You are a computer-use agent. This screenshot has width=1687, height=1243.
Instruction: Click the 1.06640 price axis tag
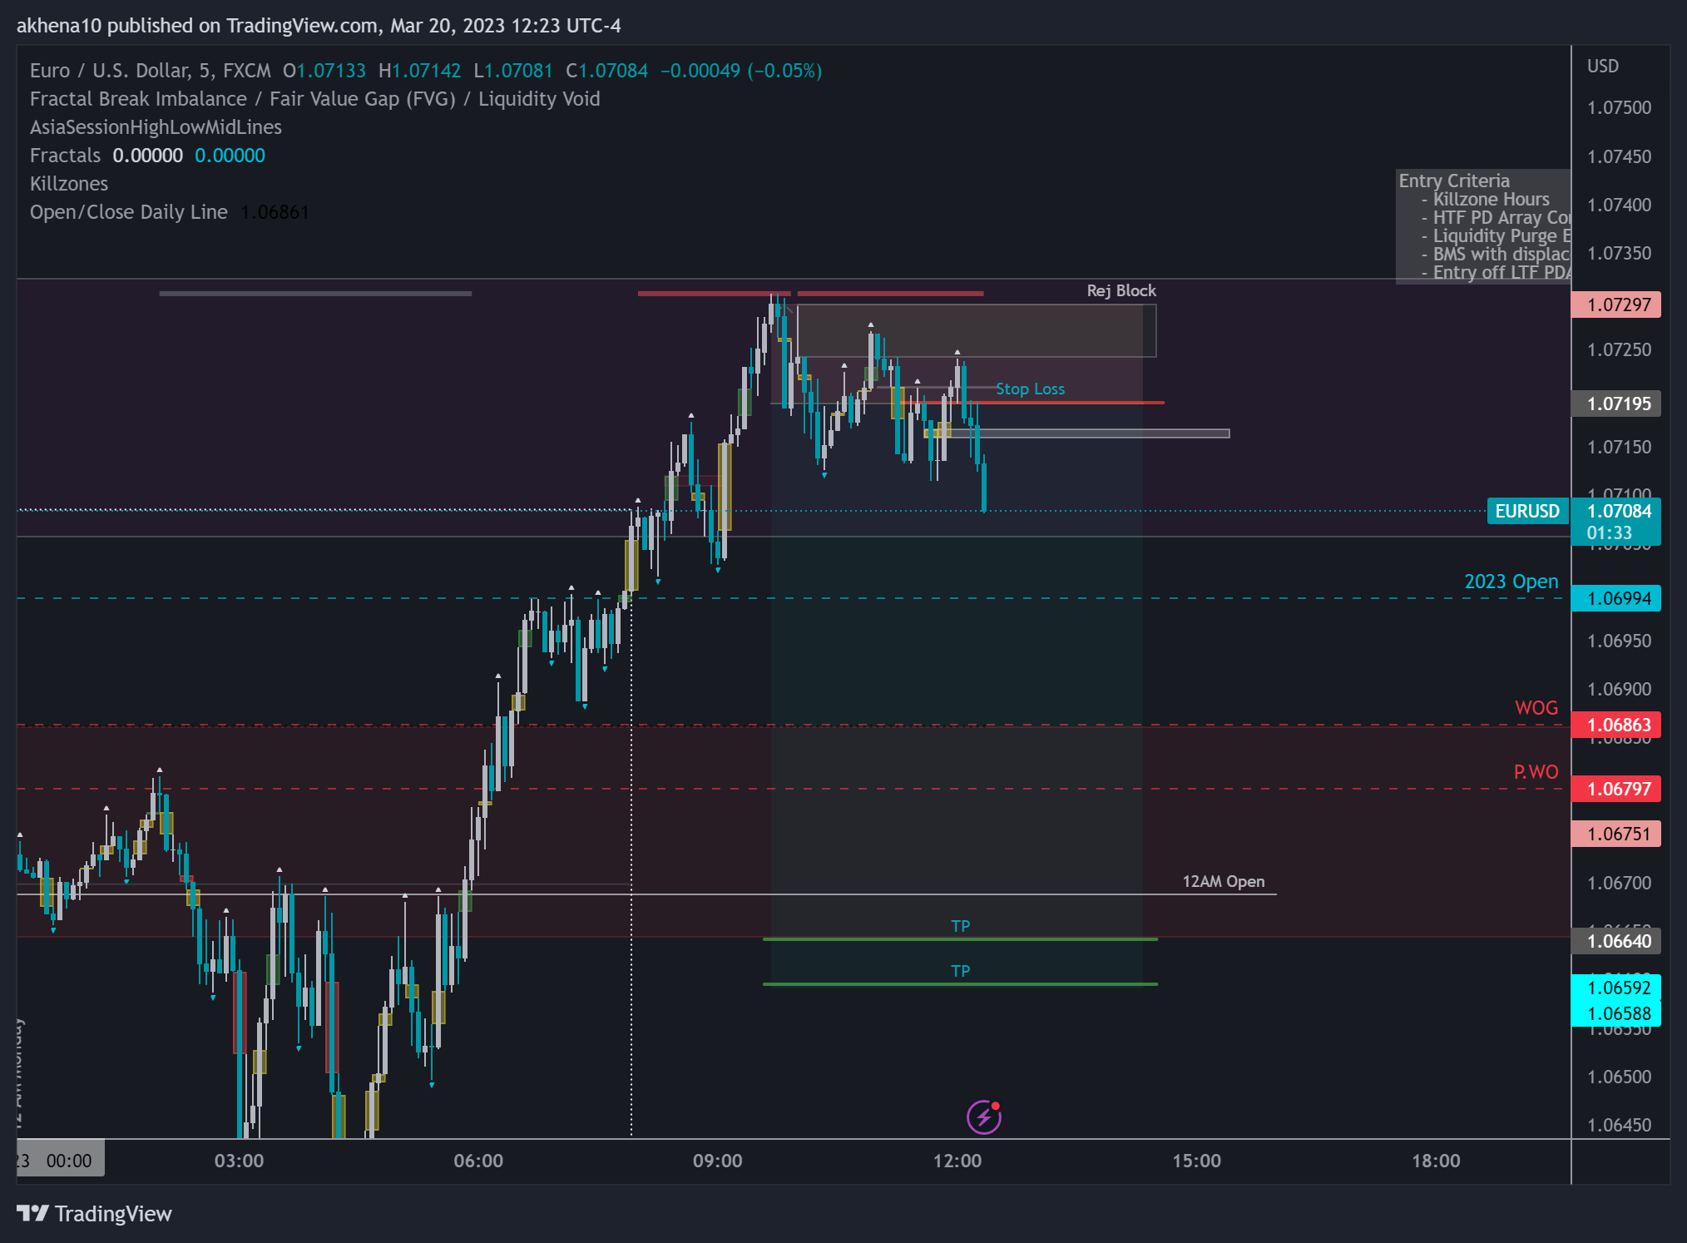coord(1616,941)
